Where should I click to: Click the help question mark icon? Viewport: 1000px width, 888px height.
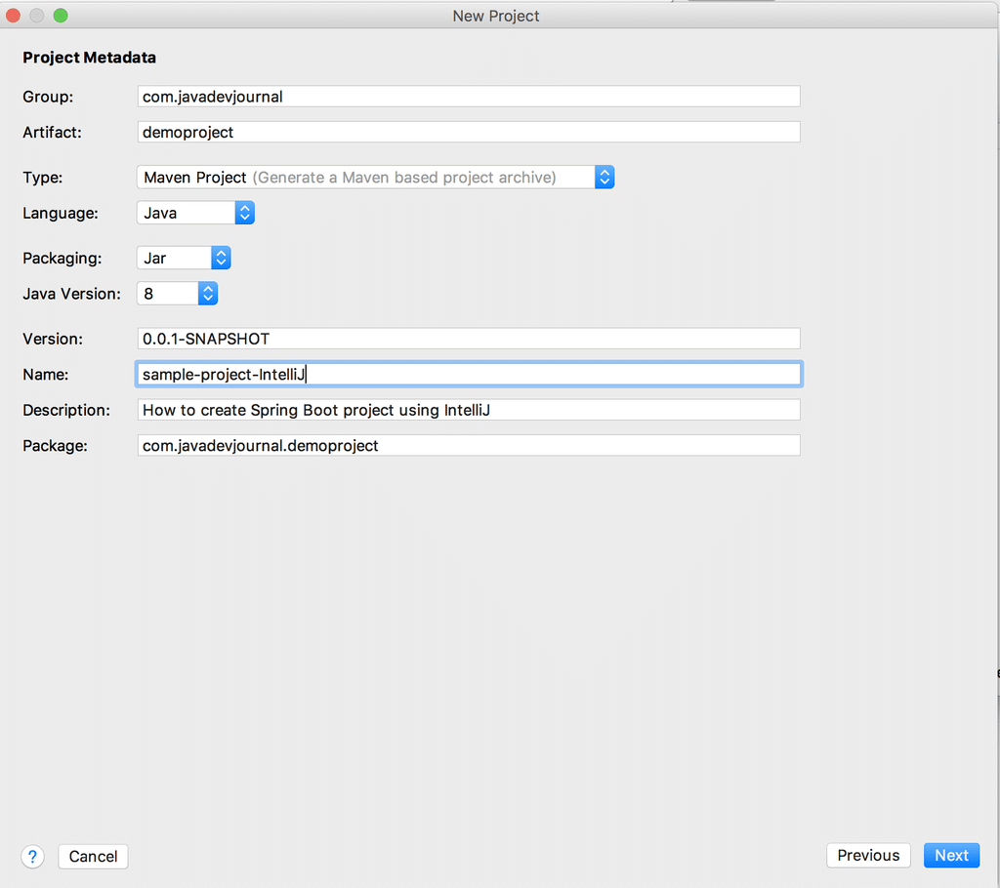click(33, 857)
